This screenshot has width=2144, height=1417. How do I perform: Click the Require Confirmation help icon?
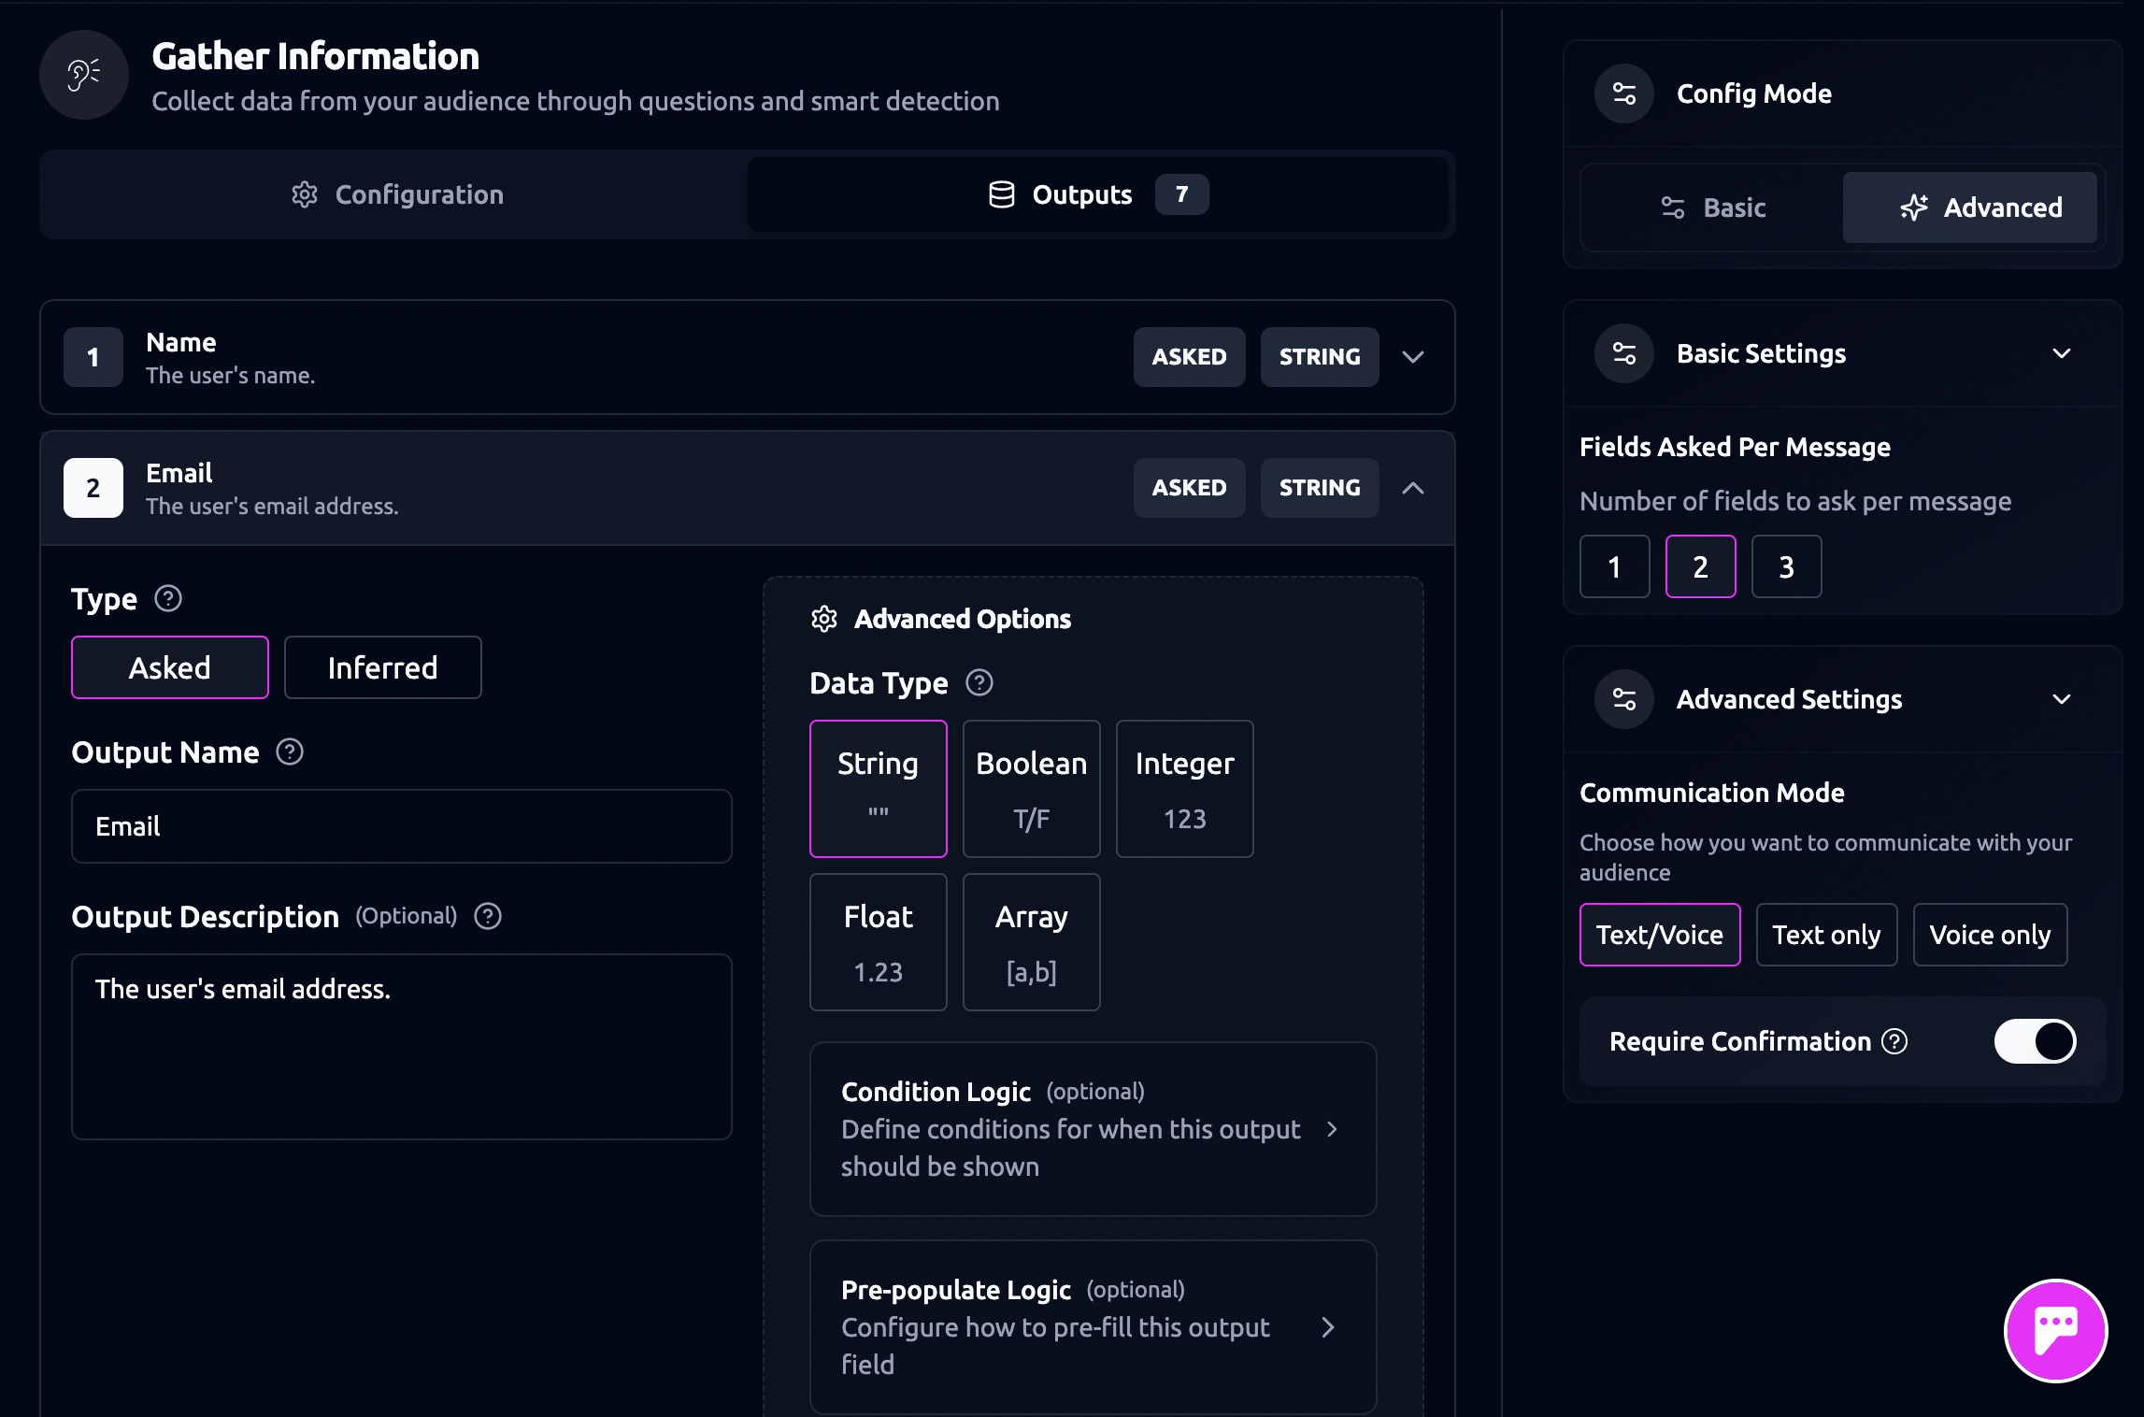(x=1894, y=1041)
